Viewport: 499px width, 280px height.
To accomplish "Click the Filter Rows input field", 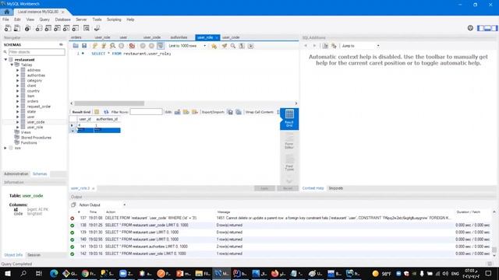I will [146, 112].
